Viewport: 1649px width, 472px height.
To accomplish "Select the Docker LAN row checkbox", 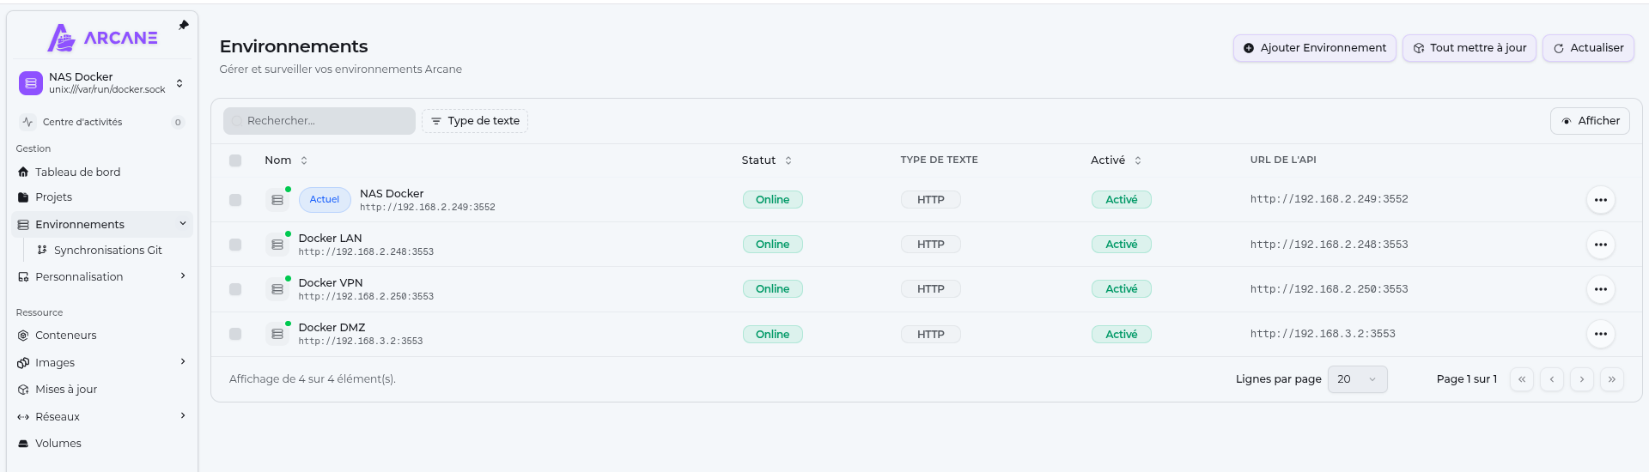I will pyautogui.click(x=235, y=245).
